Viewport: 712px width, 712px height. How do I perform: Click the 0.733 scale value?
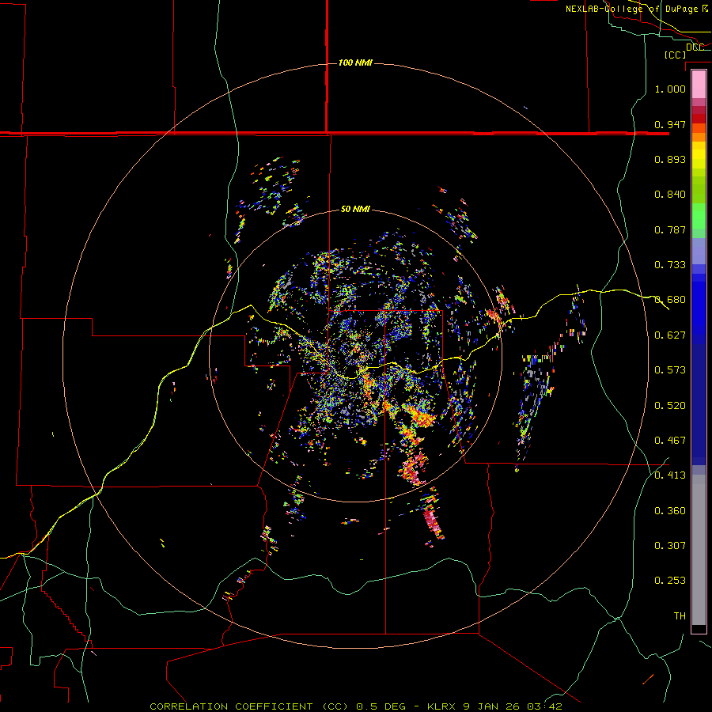tap(670, 265)
